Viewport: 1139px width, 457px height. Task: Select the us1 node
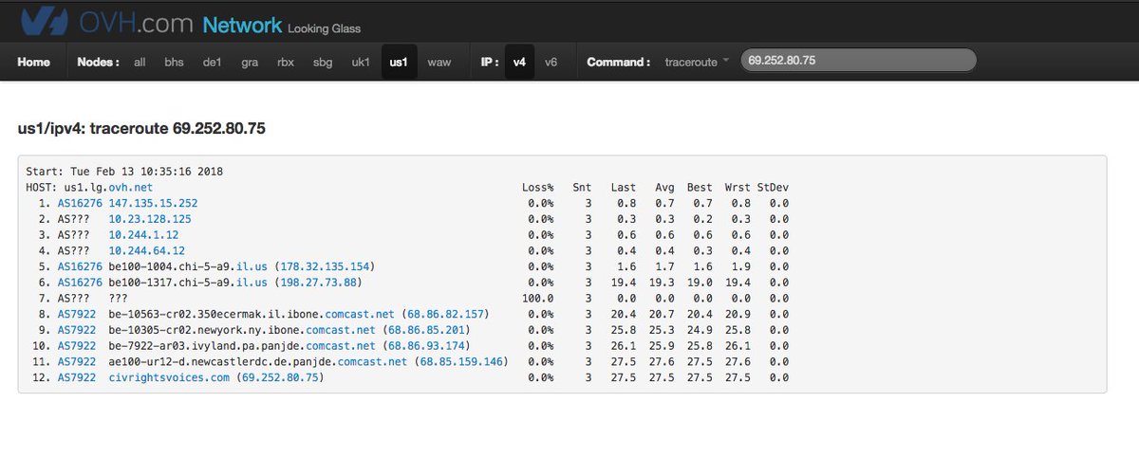click(x=399, y=62)
